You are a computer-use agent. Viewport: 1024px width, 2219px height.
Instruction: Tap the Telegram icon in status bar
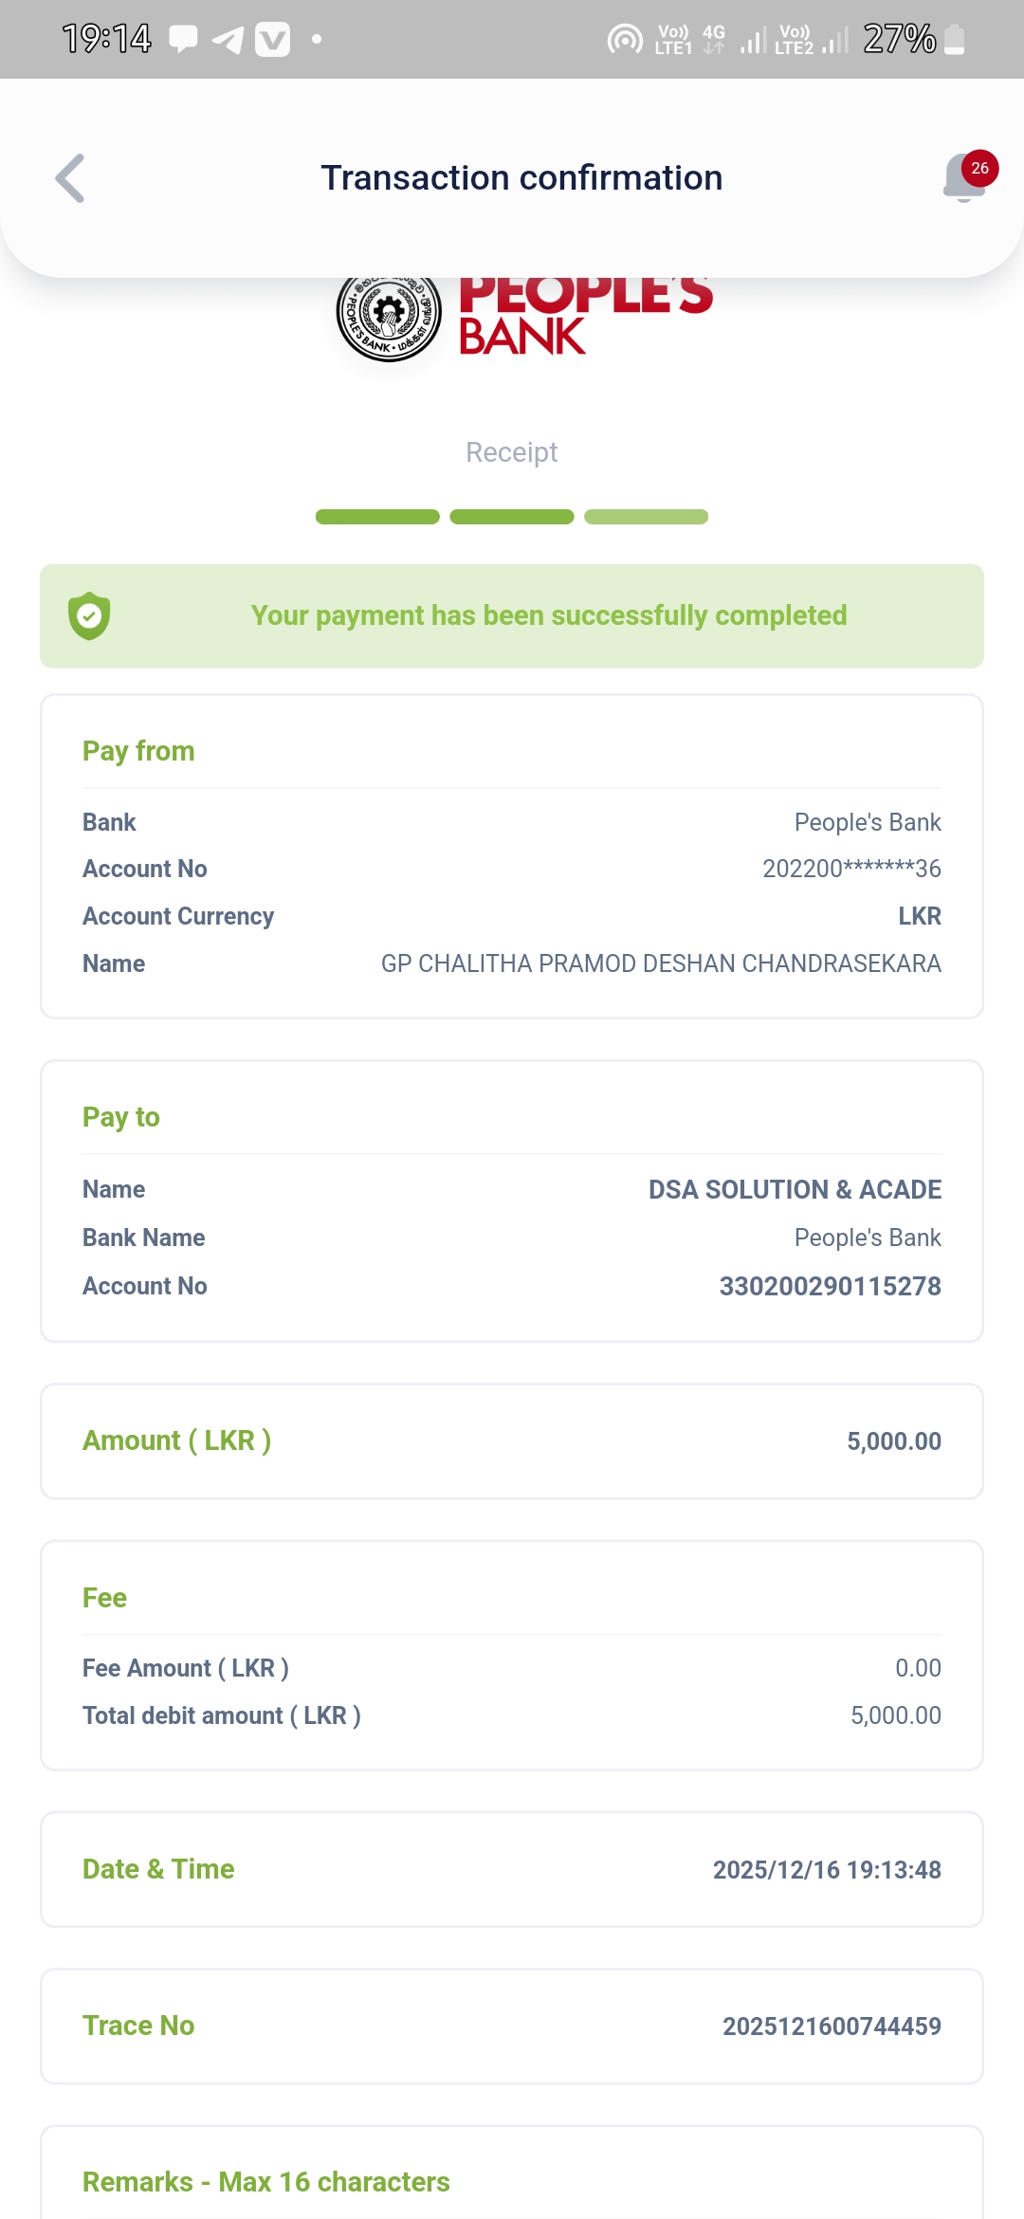pyautogui.click(x=228, y=40)
